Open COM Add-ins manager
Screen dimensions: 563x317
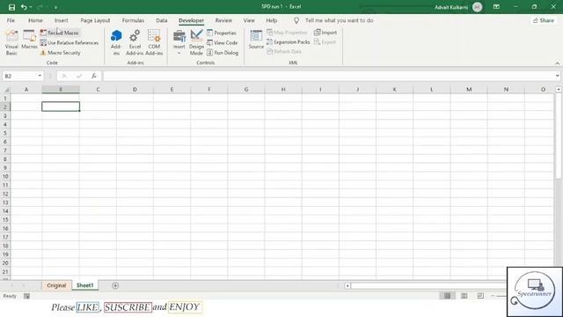154,42
